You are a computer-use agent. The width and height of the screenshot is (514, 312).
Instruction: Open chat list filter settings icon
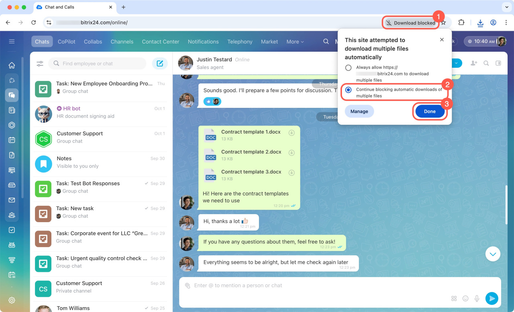pyautogui.click(x=40, y=63)
